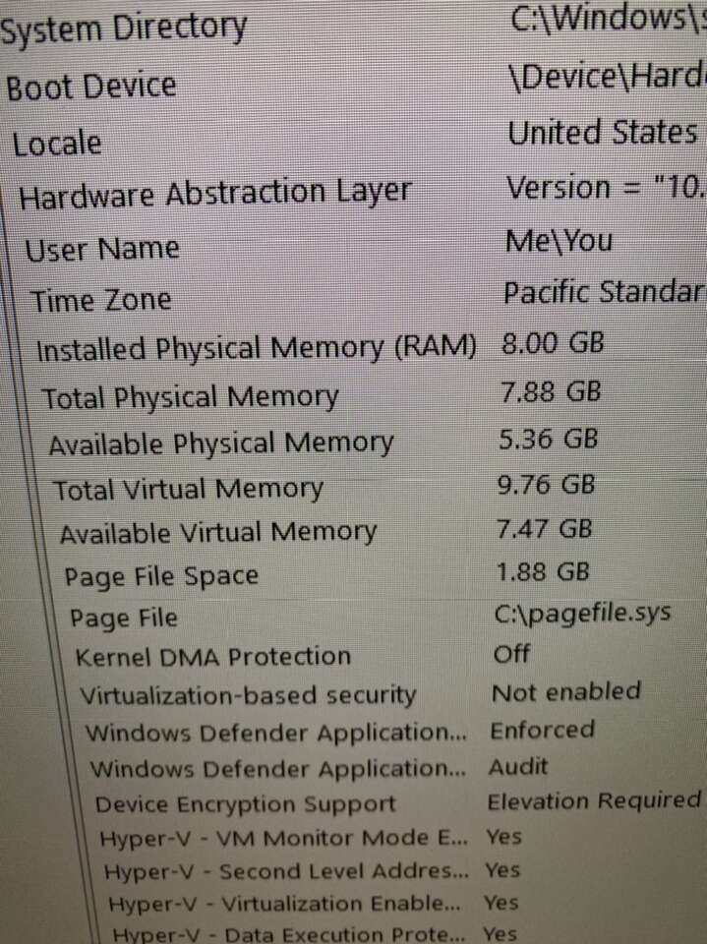Select Virtualization-based security row

pyautogui.click(x=248, y=695)
